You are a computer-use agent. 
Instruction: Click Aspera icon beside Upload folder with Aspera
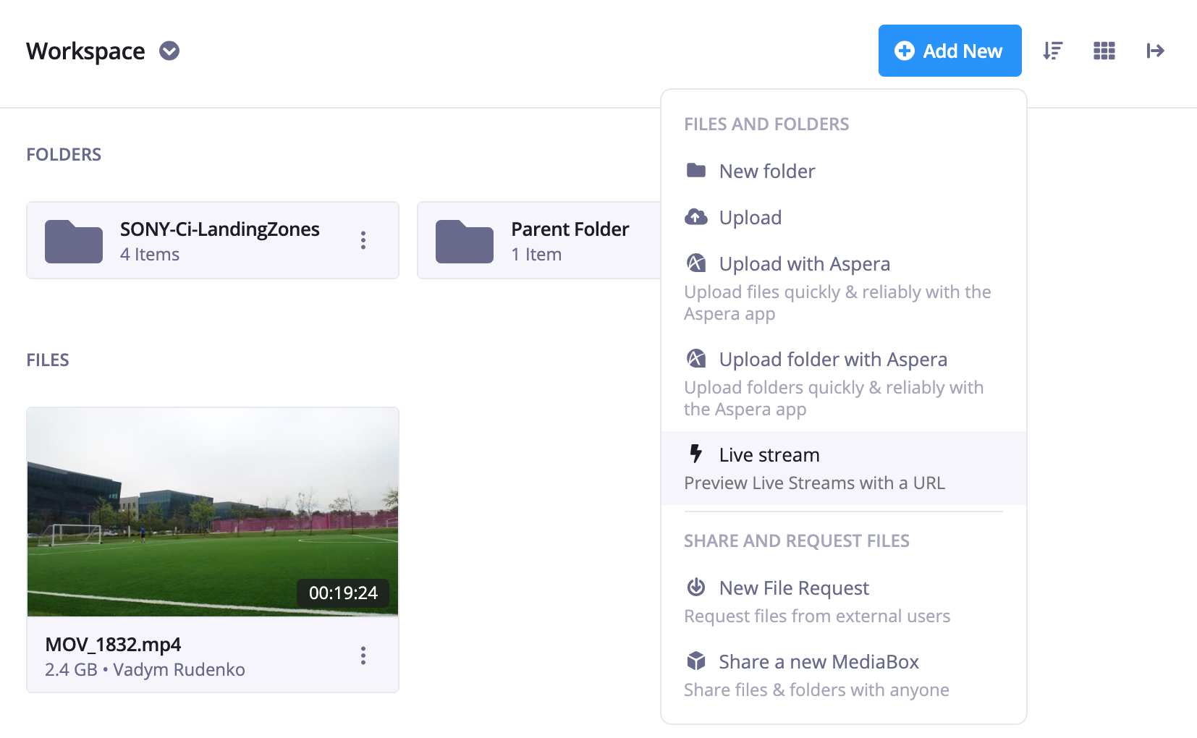tap(696, 359)
